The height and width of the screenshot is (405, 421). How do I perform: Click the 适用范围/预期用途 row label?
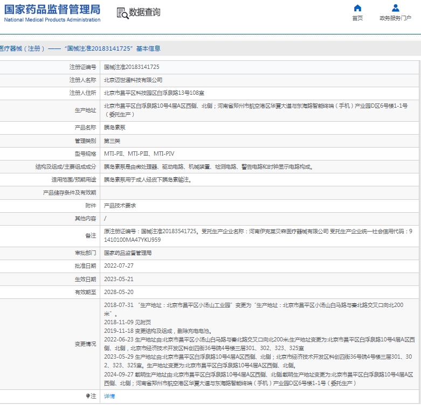[x=74, y=180]
